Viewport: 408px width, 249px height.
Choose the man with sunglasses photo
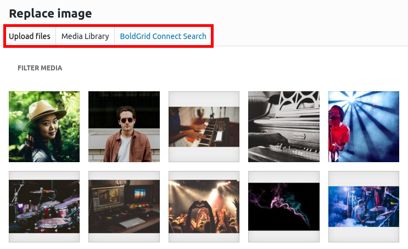pyautogui.click(x=124, y=126)
